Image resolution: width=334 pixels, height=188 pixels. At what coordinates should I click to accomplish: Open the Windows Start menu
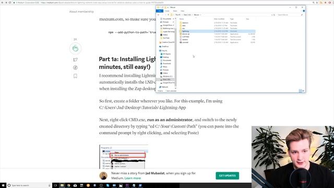pyautogui.click(x=3, y=185)
